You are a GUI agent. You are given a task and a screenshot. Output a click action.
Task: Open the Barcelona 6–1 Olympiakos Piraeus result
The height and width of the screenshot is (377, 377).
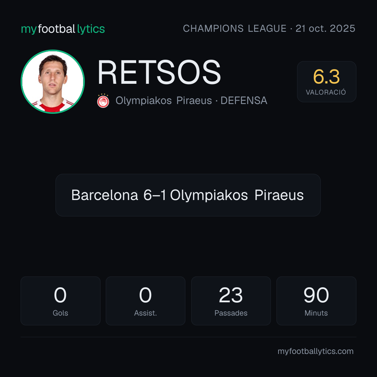pos(188,195)
